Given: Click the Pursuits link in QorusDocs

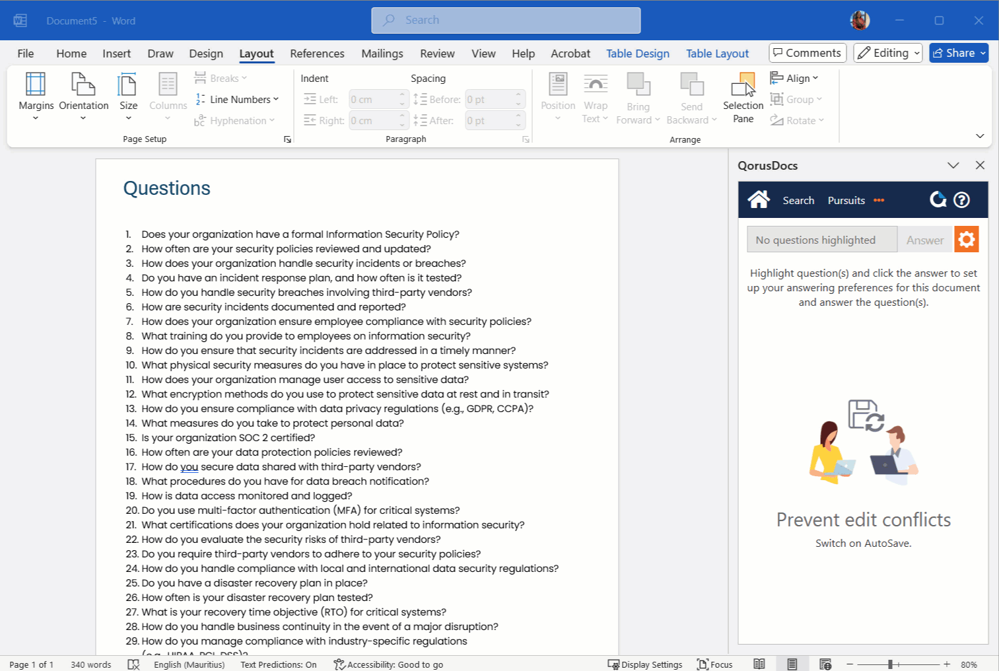Looking at the screenshot, I should [846, 199].
